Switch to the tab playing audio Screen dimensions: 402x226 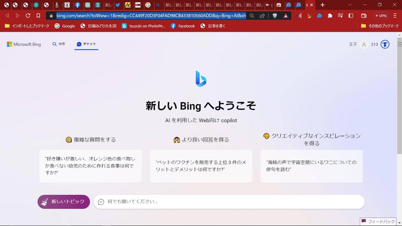pyautogui.click(x=269, y=5)
